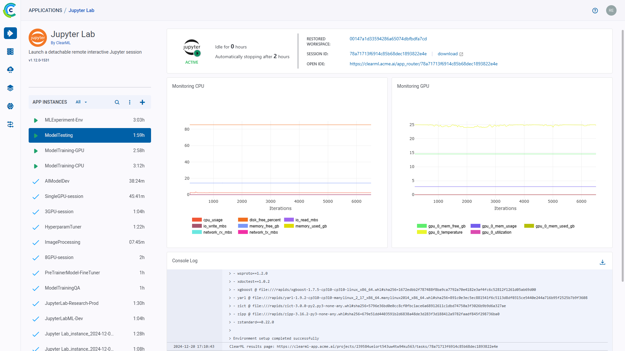Screen dimensions: 625x351
Task: Open the Applications section in the sidebar
Action: (10, 33)
